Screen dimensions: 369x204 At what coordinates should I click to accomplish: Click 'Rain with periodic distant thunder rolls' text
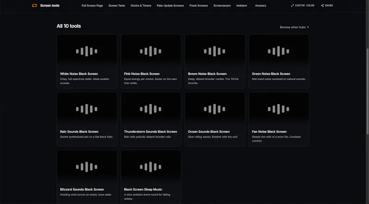(147, 137)
